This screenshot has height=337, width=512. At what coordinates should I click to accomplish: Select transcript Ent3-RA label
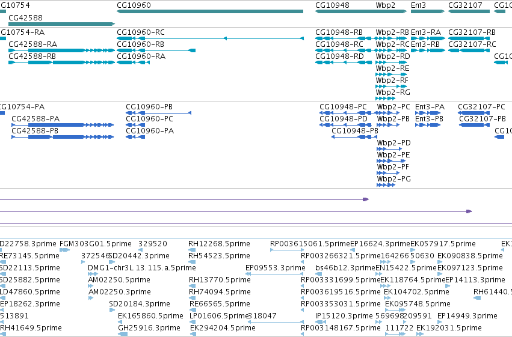tap(426, 32)
